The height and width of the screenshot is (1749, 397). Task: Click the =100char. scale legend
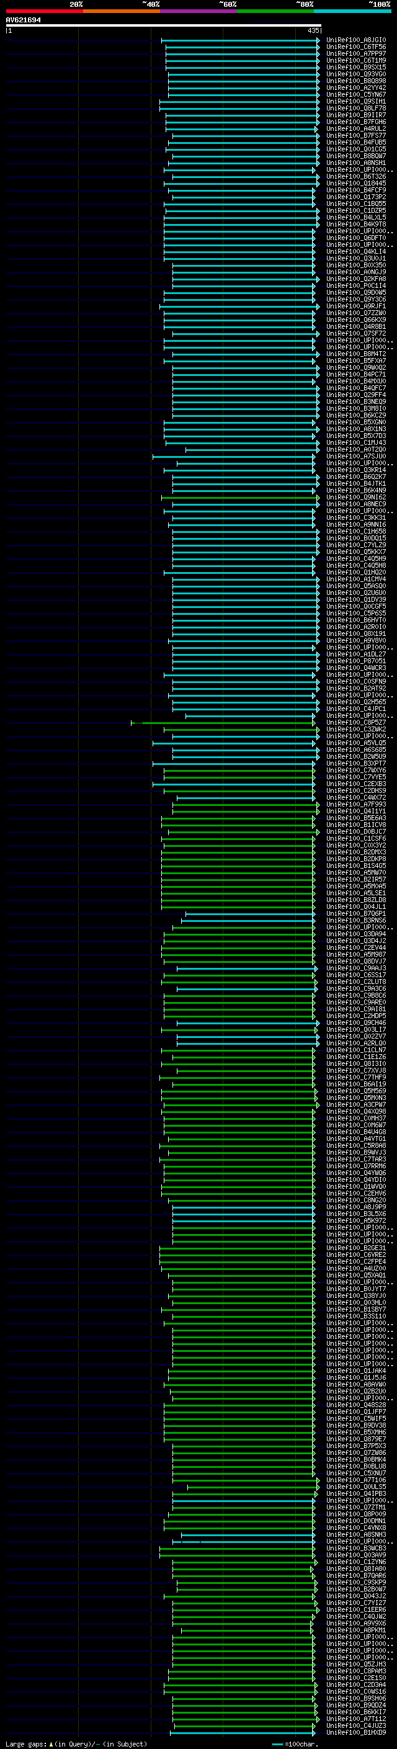click(x=296, y=1744)
